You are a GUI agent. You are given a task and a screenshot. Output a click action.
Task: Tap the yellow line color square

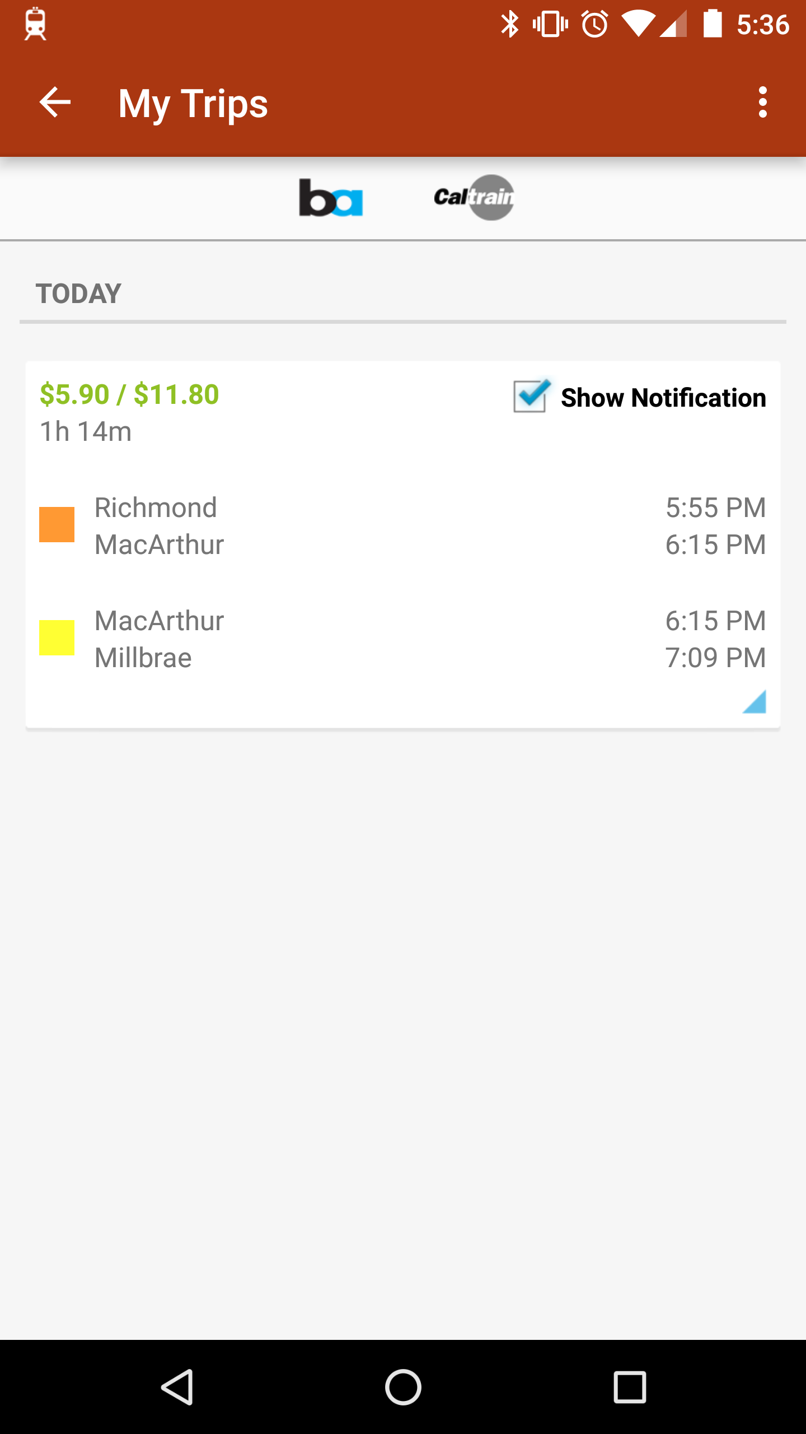57,637
